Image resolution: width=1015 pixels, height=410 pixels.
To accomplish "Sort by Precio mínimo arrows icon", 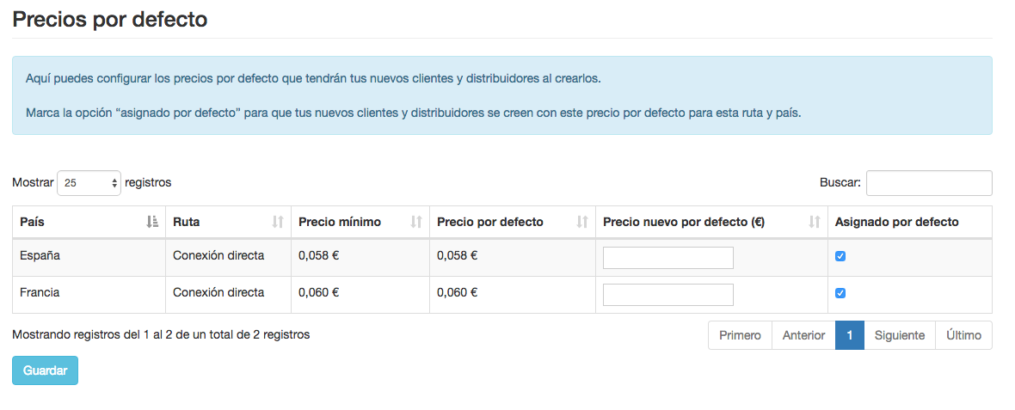I will (416, 222).
